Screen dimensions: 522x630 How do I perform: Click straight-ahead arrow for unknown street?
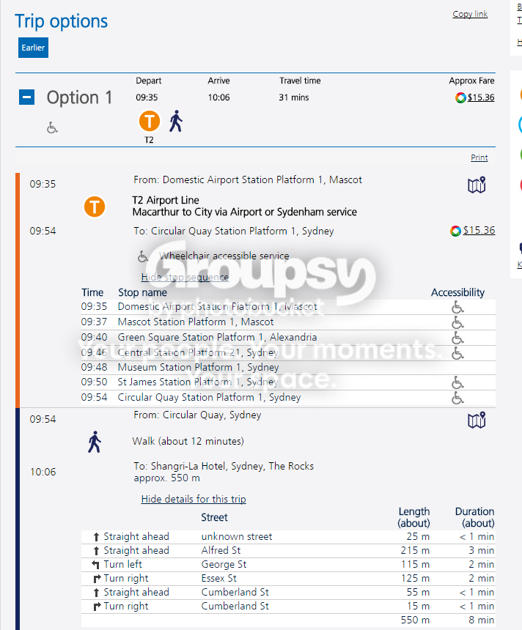96,537
